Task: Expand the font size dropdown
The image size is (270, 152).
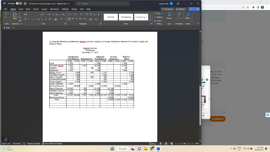Action: [x=46, y=14]
